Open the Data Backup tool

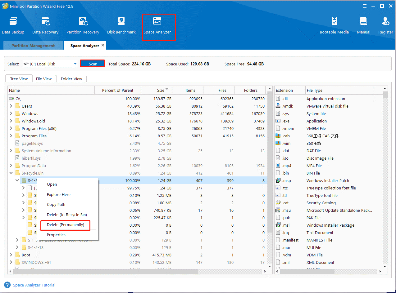[13, 25]
